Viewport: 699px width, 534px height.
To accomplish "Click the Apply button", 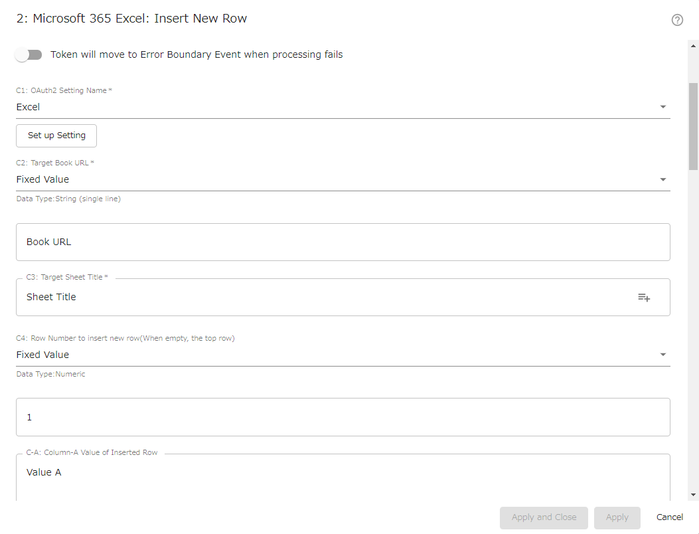I will 617,517.
